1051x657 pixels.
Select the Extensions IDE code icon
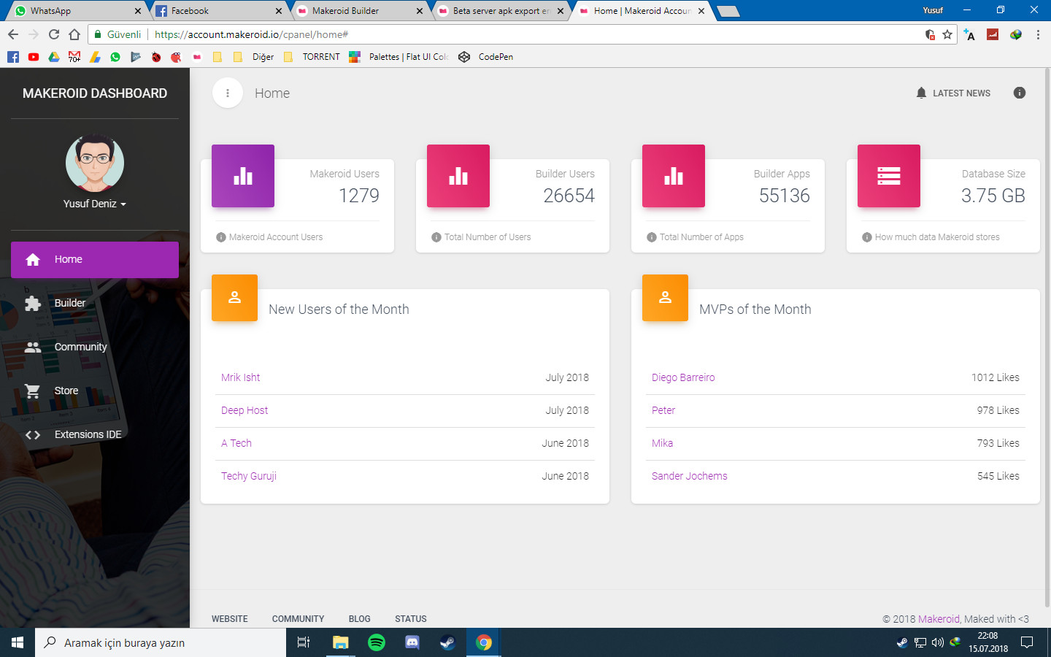tap(33, 434)
